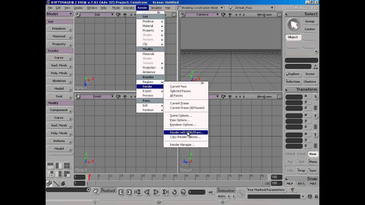Select the four-pane viewport layout icon
This screenshot has height=205, width=365.
pos(67,166)
